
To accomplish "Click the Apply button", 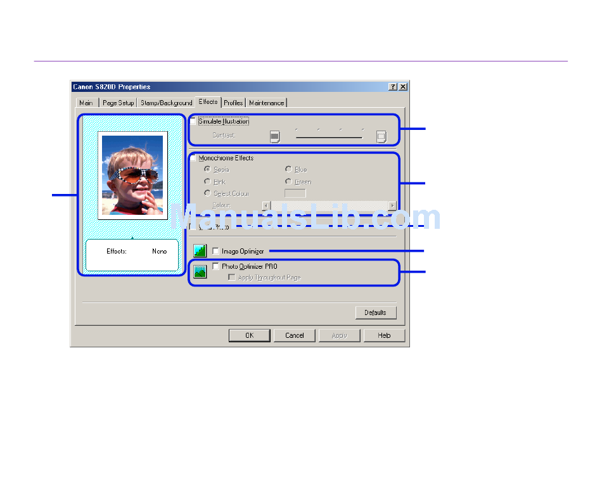I will [x=340, y=335].
